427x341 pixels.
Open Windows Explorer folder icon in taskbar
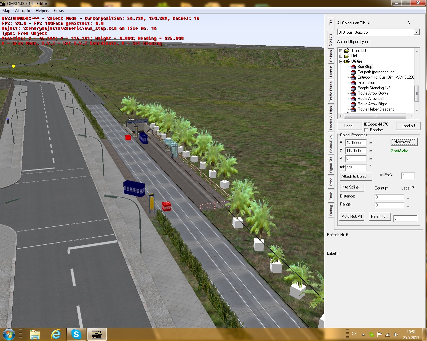(35, 334)
